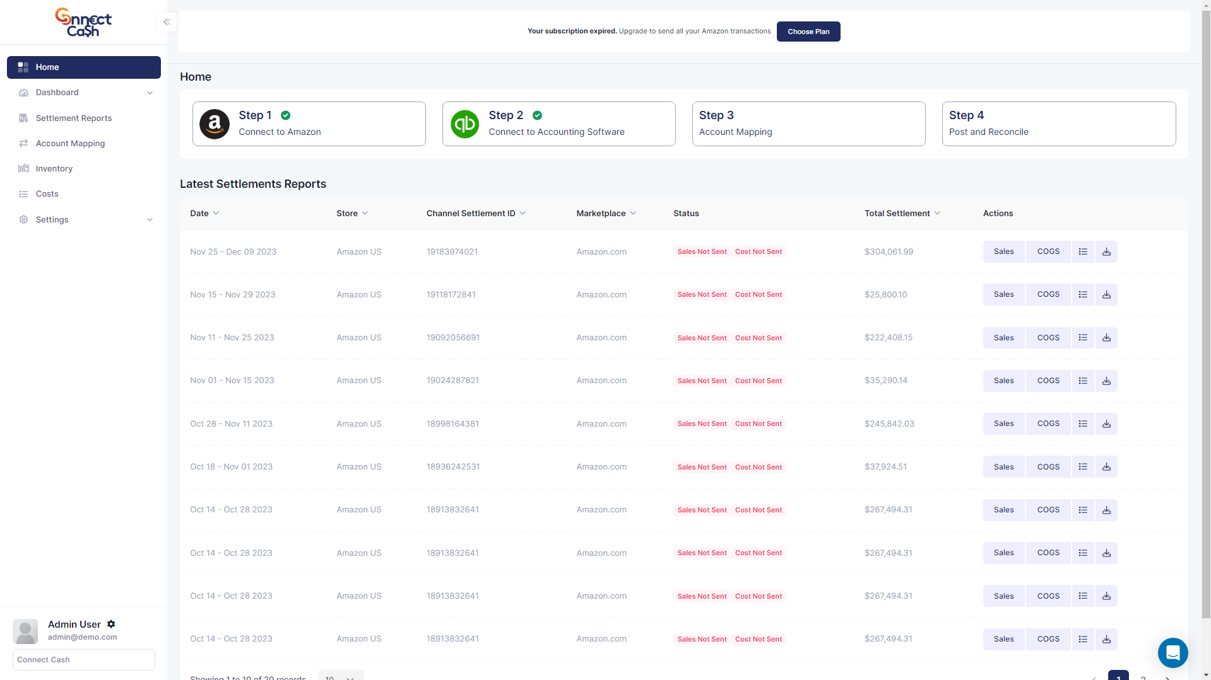Click the gear icon beside Admin User

point(111,624)
